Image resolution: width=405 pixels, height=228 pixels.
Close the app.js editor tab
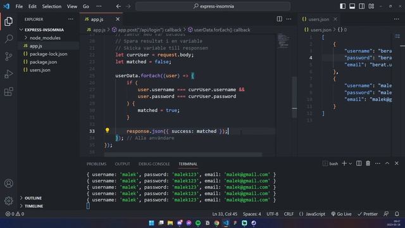(x=118, y=19)
